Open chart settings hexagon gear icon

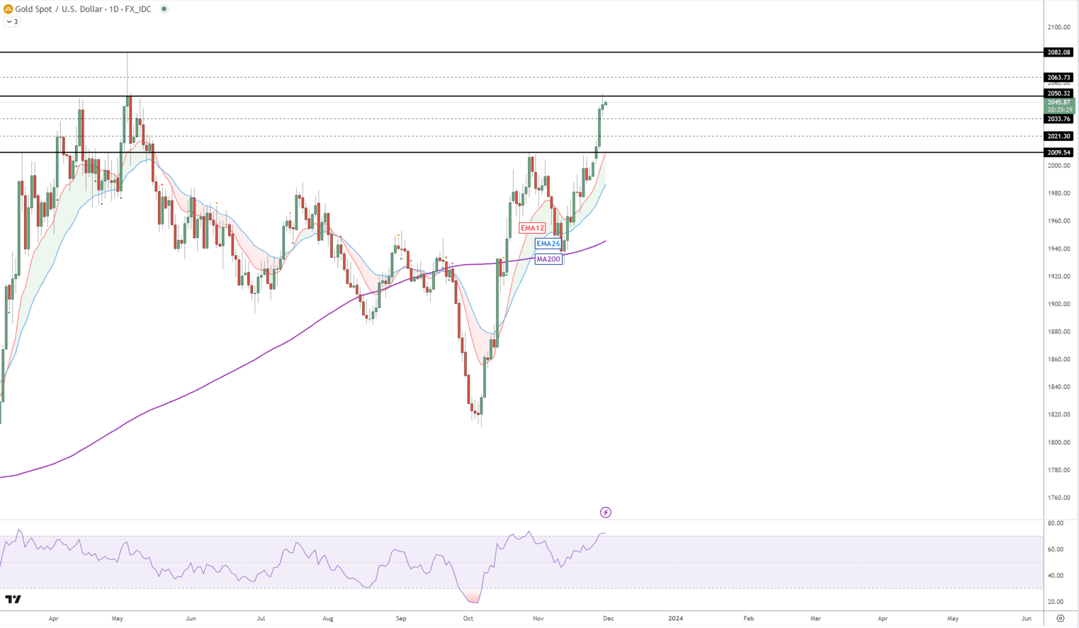click(x=1060, y=618)
